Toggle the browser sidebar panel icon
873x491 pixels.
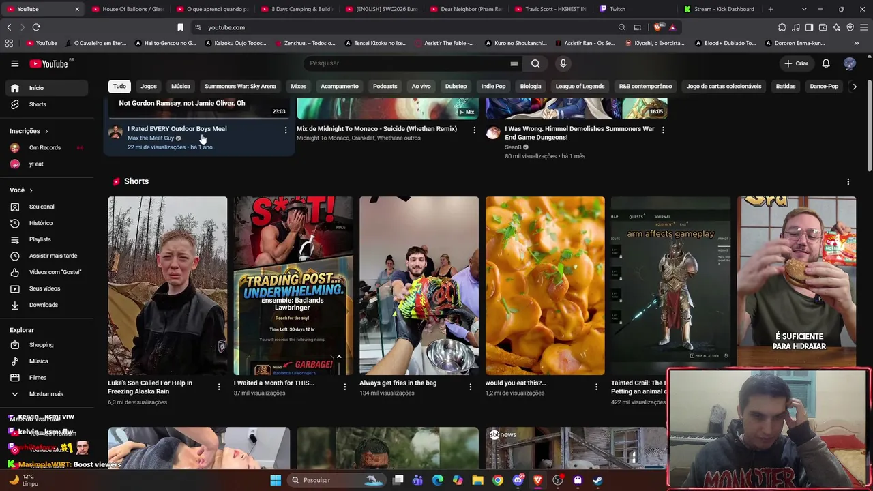pyautogui.click(x=809, y=27)
